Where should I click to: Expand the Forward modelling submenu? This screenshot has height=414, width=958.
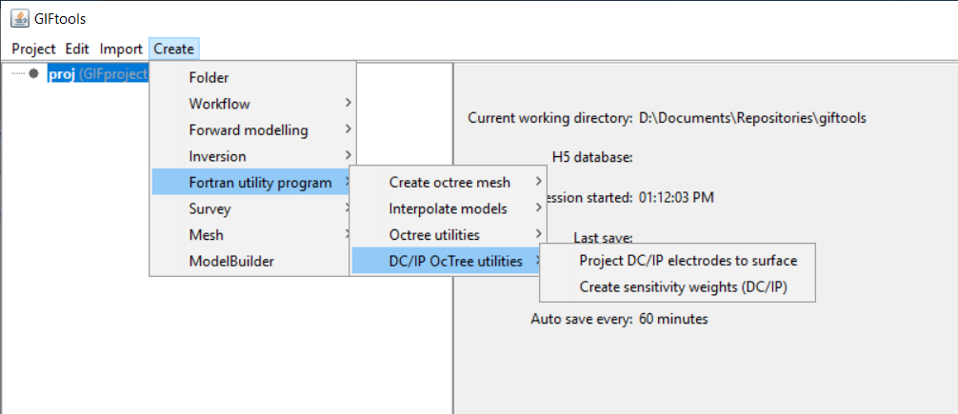pyautogui.click(x=252, y=130)
